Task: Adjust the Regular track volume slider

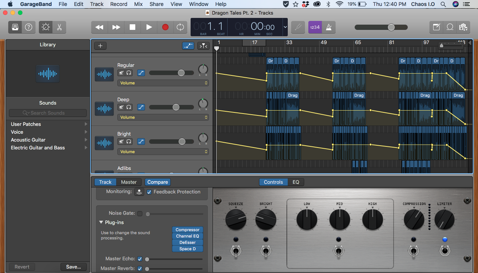Action: coord(171,73)
